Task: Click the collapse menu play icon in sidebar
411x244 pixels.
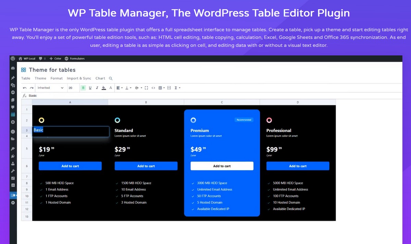Action: tap(13, 203)
